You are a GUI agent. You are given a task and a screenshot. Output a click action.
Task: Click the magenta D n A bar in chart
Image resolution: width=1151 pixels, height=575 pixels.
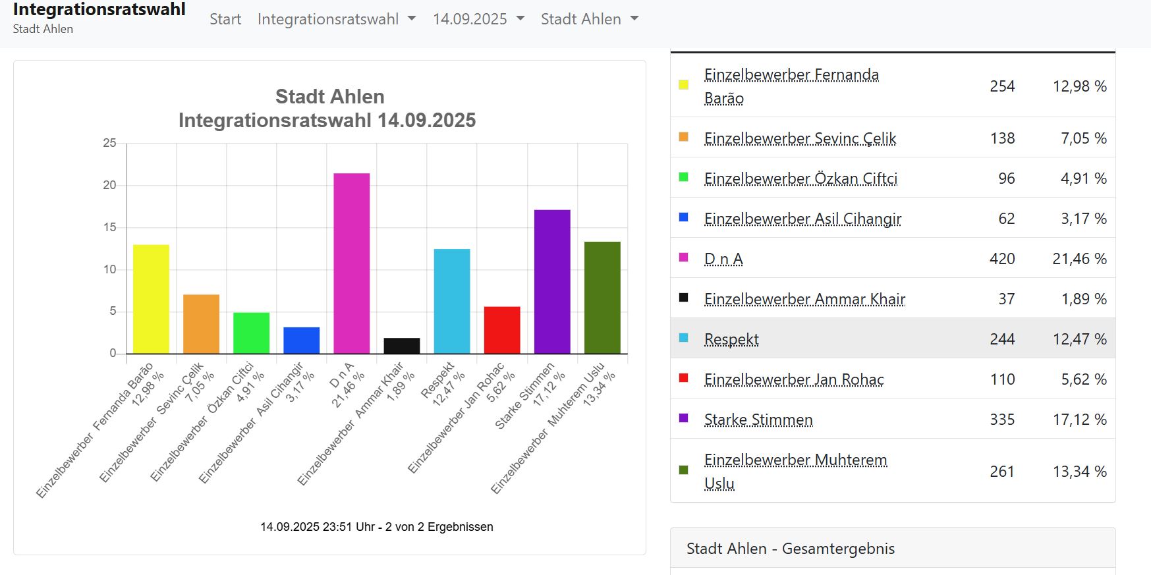[351, 263]
